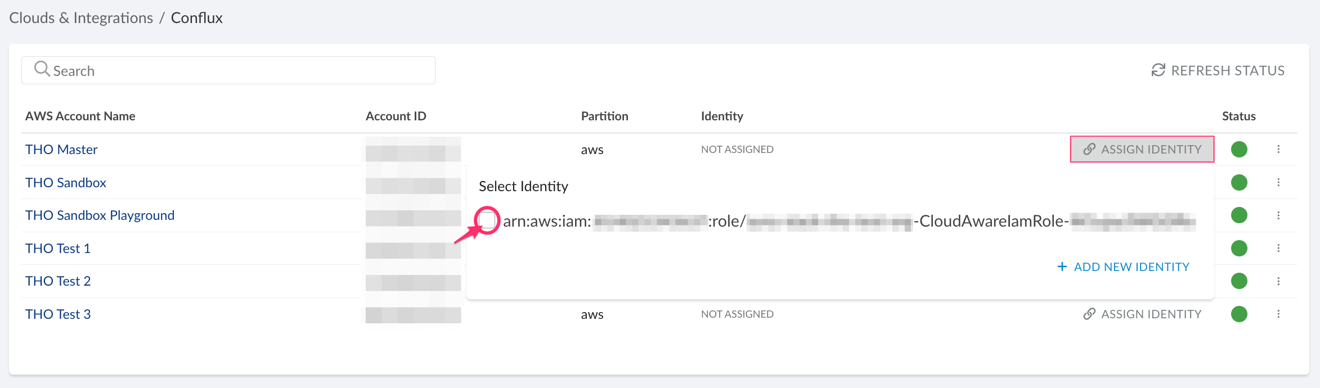Click the chain-link icon on THO Master's ASSIGN IDENTITY

coord(1089,149)
